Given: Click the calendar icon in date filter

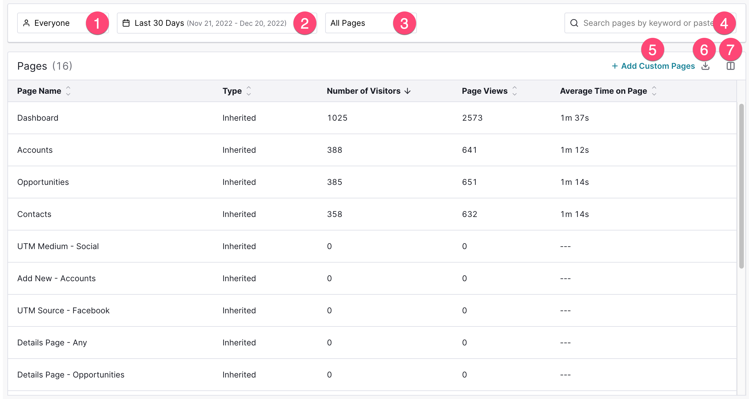Looking at the screenshot, I should pos(126,23).
